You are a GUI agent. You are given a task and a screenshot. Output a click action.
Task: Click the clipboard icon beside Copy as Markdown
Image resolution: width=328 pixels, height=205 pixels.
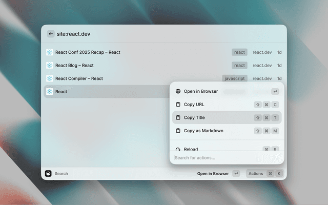coord(178,131)
